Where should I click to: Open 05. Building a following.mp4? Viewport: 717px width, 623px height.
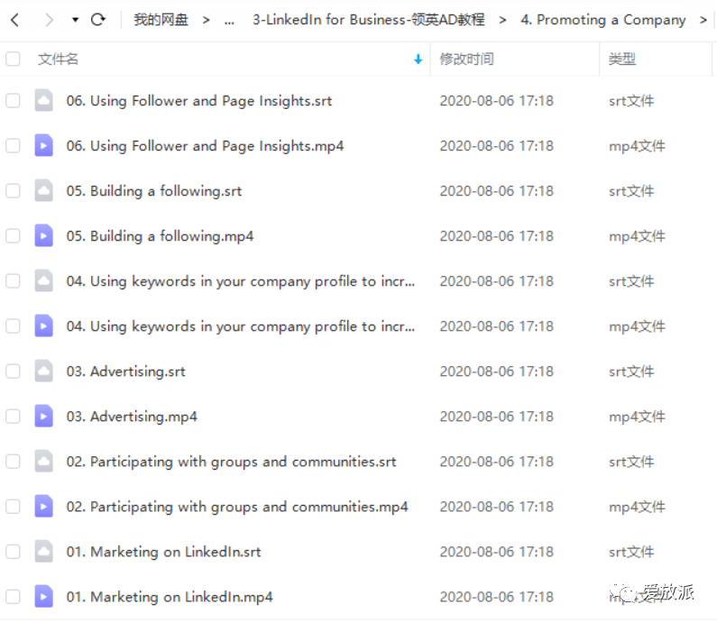coord(160,236)
